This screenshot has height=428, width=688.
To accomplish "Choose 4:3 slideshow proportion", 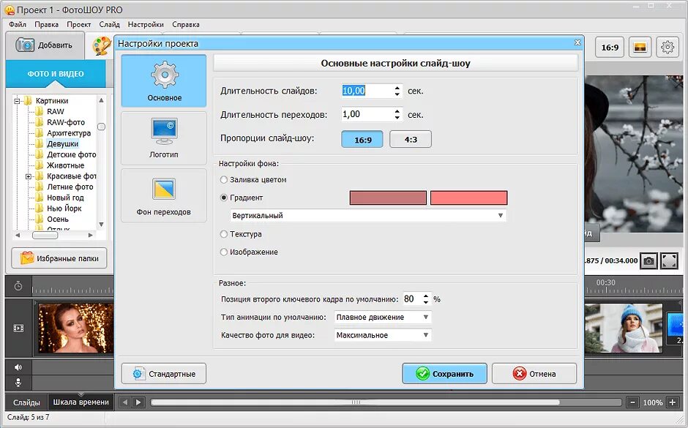I will point(411,140).
